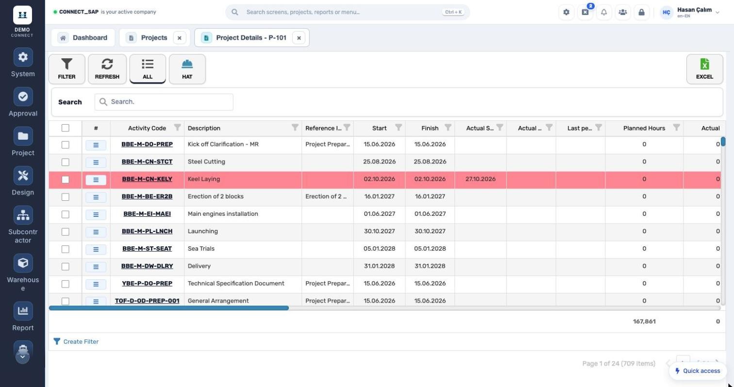
Task: Open the settings gear in top bar
Action: (x=566, y=12)
